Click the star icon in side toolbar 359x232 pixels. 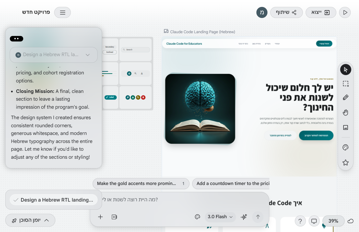click(x=345, y=163)
